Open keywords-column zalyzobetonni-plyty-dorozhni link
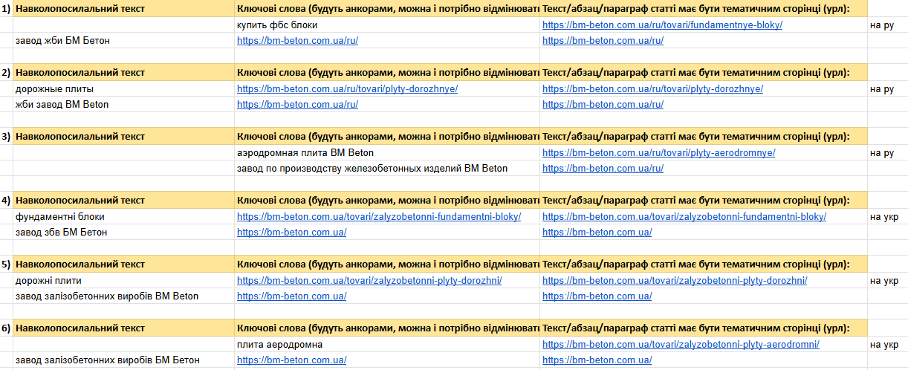The width and height of the screenshot is (908, 370). click(369, 280)
